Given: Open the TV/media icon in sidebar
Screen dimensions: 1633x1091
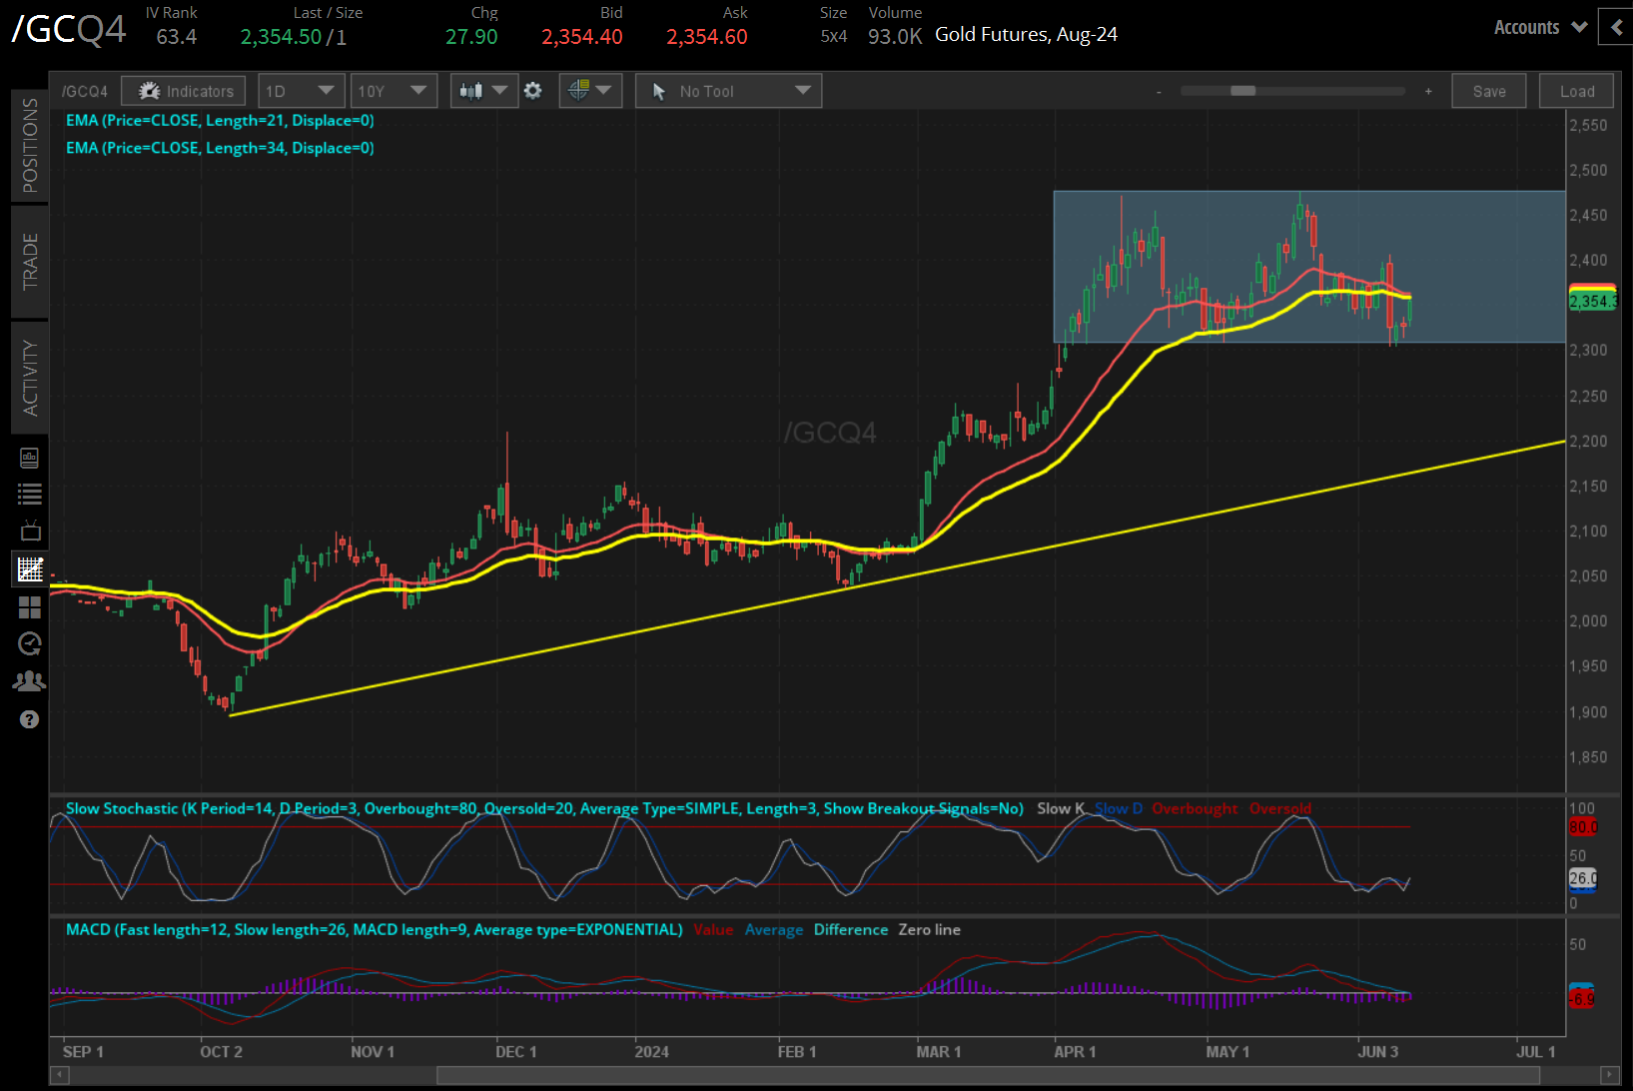Looking at the screenshot, I should click(x=30, y=531).
